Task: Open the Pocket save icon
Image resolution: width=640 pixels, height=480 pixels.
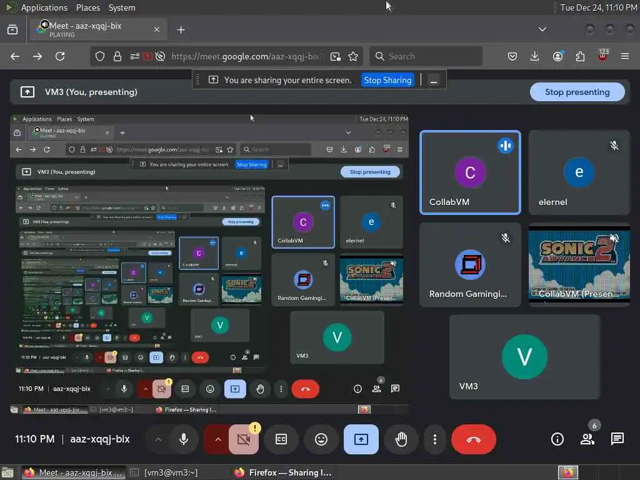Action: tap(512, 56)
